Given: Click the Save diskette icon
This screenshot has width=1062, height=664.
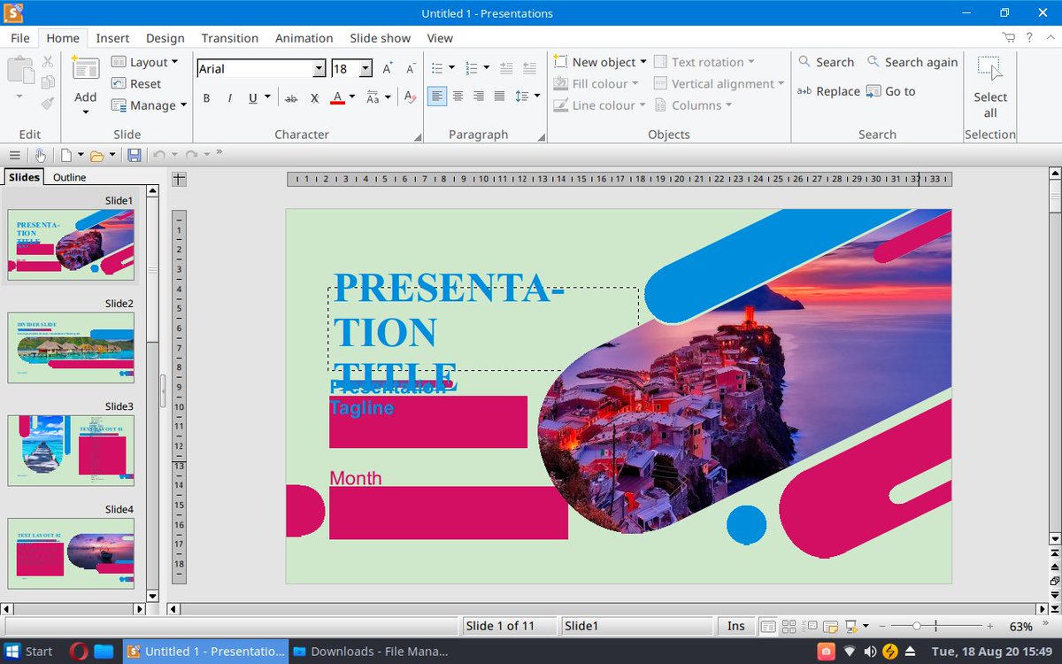Looking at the screenshot, I should pos(135,155).
